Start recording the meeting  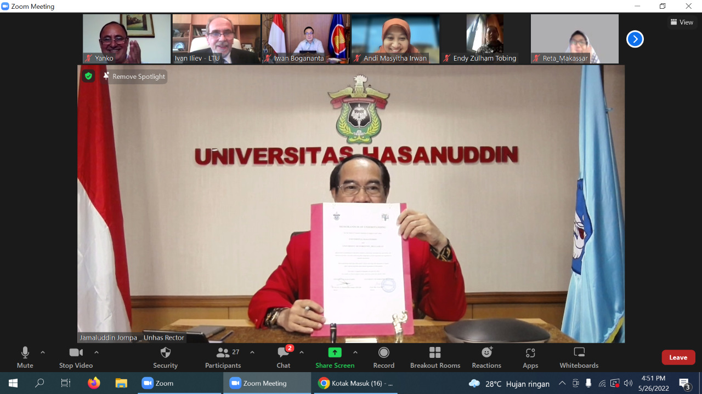coord(383,357)
